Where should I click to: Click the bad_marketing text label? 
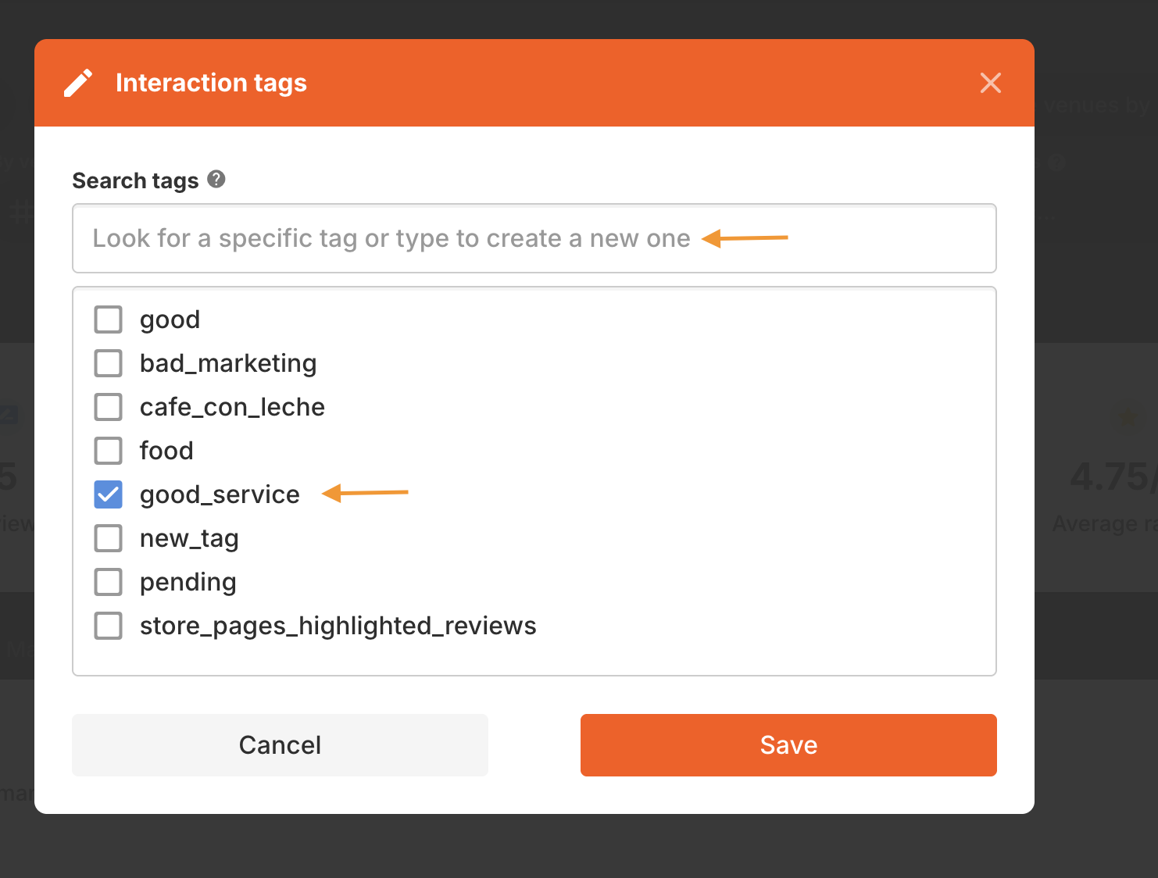click(228, 363)
